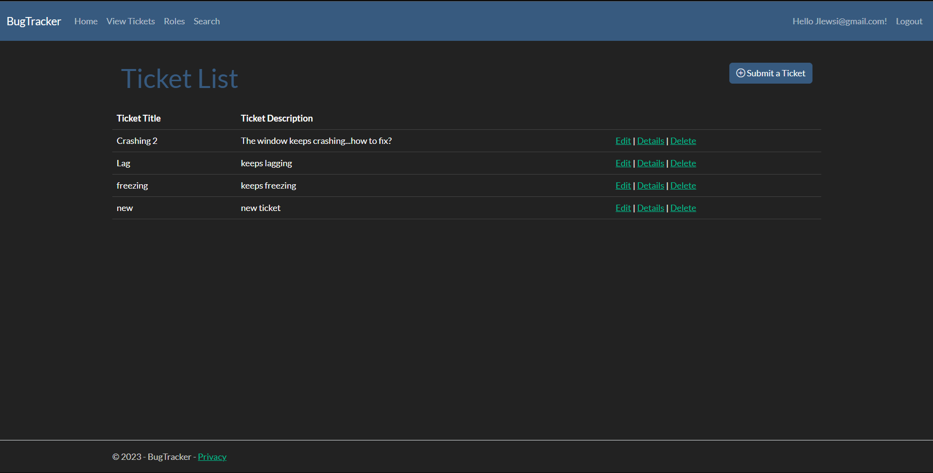Delete the Lag ticket
The height and width of the screenshot is (473, 933).
(x=683, y=163)
